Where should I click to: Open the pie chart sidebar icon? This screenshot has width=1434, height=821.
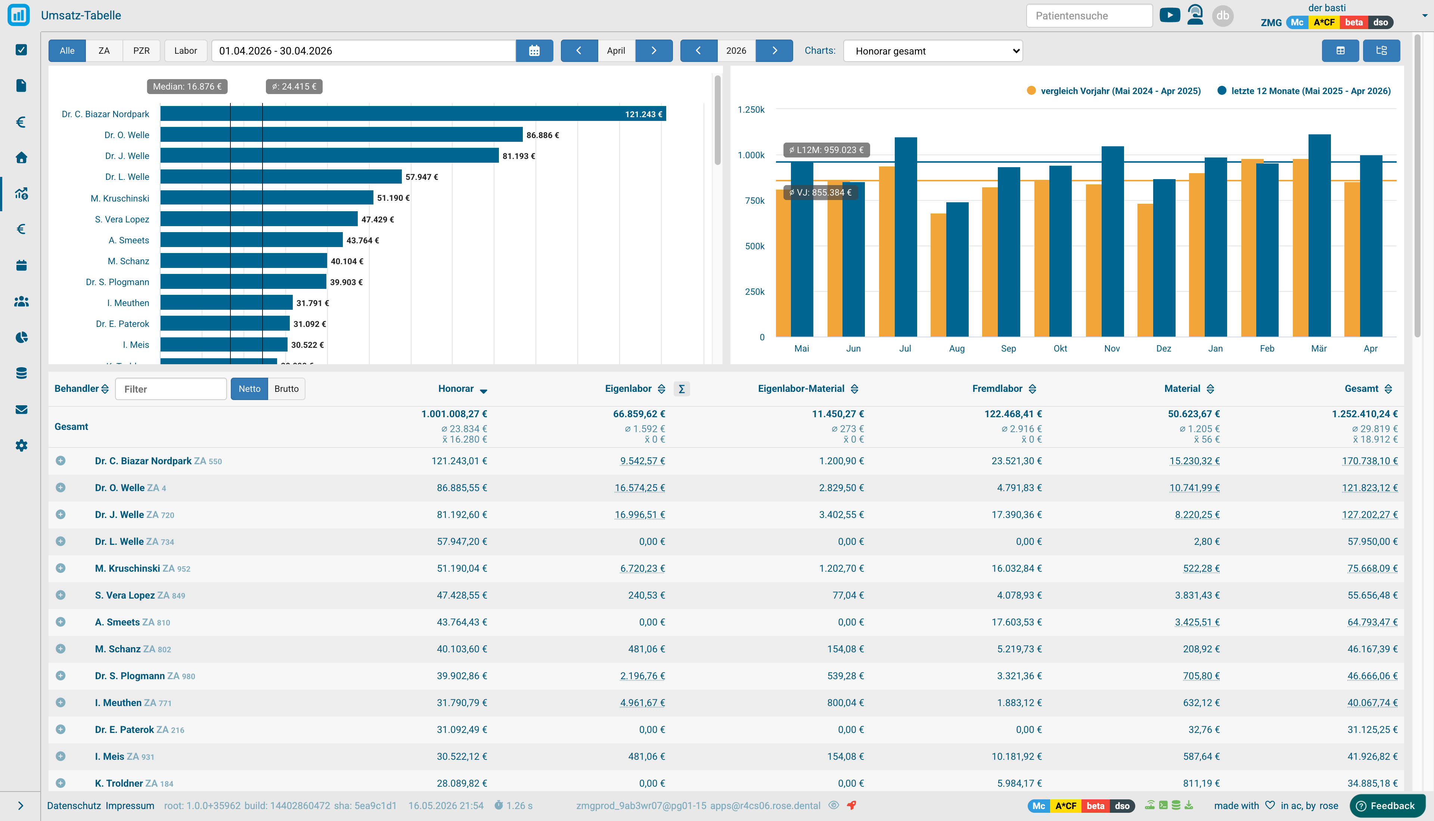21,337
